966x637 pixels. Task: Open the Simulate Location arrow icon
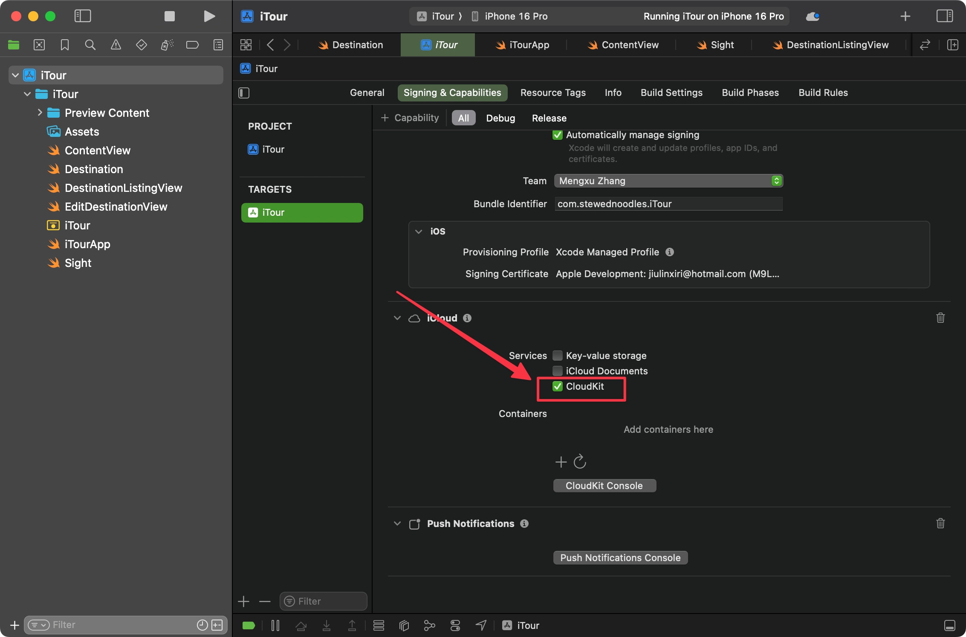coord(481,625)
